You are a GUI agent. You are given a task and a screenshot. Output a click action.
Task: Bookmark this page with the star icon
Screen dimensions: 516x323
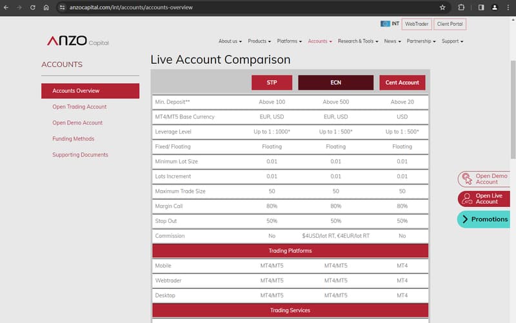point(442,7)
